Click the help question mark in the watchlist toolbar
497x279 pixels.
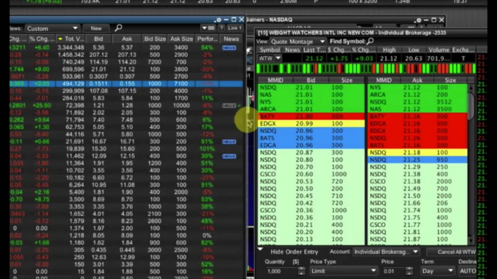[221, 28]
